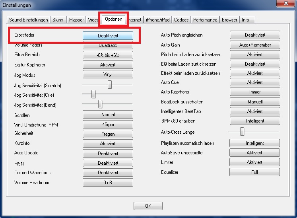
Task: Switch to the Codecs tab
Action: pyautogui.click(x=181, y=20)
